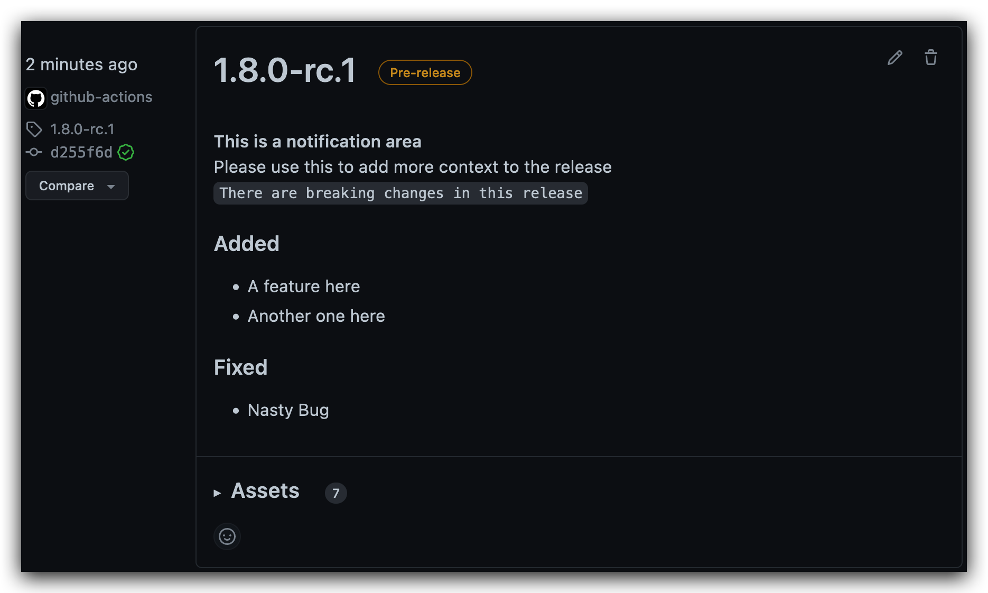Open the emoji reaction picker
Screen dimensions: 988x593
pyautogui.click(x=227, y=536)
